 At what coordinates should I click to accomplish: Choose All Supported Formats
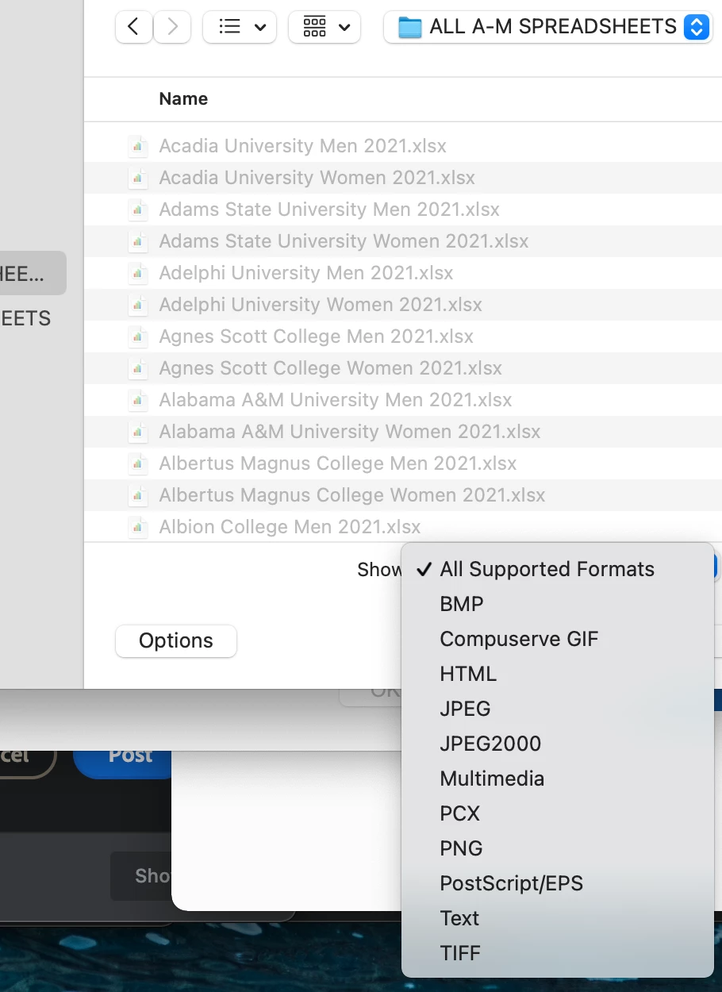[x=557, y=569]
